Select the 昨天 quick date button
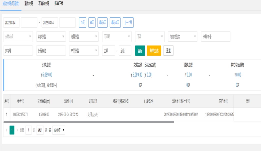 click(92, 22)
